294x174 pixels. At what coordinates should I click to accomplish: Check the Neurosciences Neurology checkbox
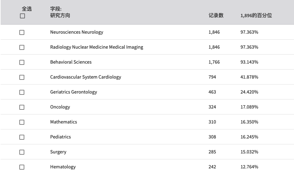click(22, 32)
